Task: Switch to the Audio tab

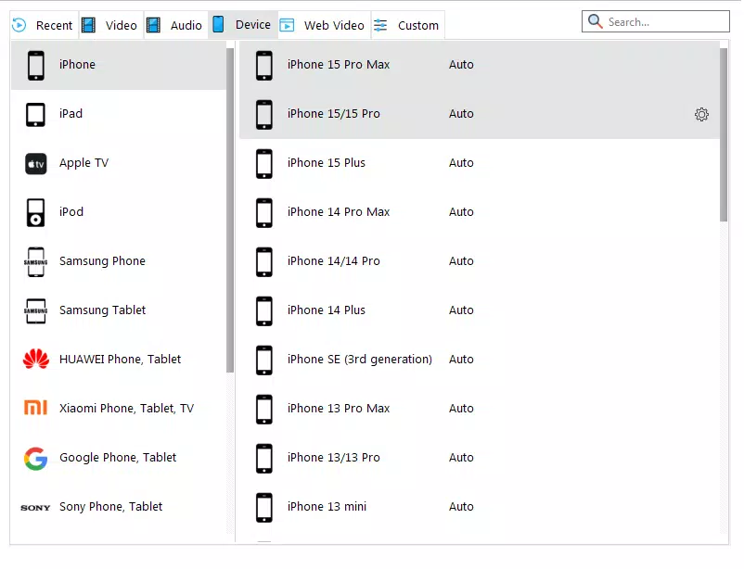Action: pos(176,25)
